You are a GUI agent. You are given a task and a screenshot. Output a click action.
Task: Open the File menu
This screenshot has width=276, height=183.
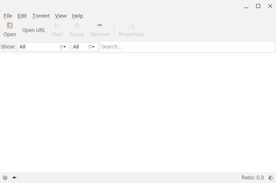tap(8, 16)
